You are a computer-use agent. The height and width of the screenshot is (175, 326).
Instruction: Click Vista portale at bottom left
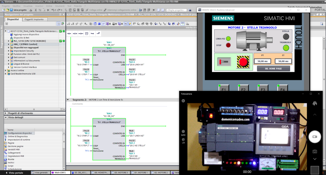click(15, 172)
